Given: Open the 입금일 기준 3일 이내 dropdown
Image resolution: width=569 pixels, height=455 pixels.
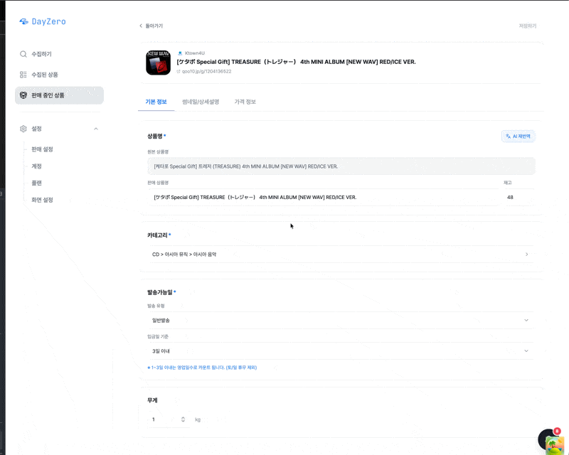Looking at the screenshot, I should [x=341, y=351].
